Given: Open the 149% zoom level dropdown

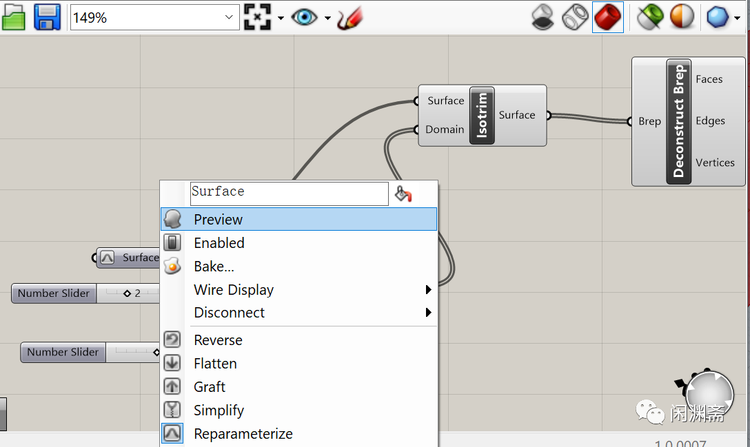Looking at the screenshot, I should click(x=229, y=18).
